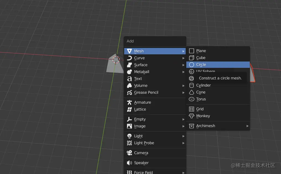Add a Cone mesh
Image resolution: width=281 pixels, height=174 pixels.
point(218,92)
